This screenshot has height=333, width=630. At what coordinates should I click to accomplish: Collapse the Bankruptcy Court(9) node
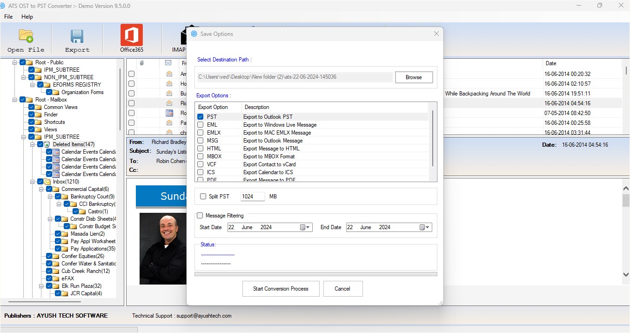click(x=51, y=197)
